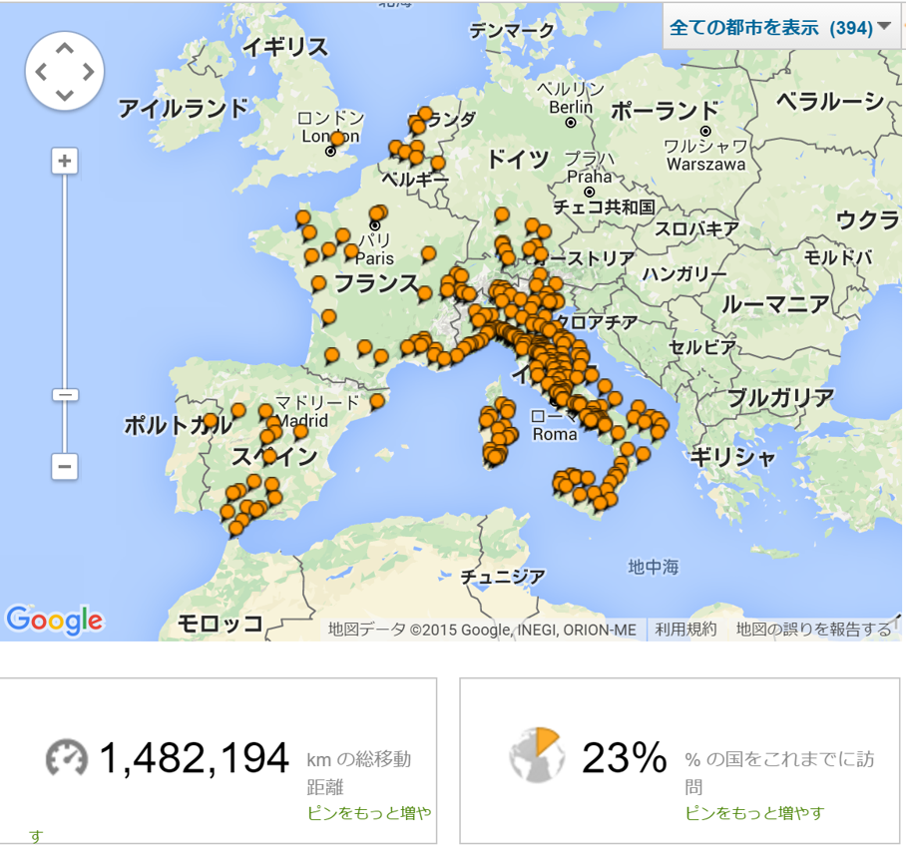Open the 利用規約 link
Image resolution: width=906 pixels, height=849 pixels.
684,630
